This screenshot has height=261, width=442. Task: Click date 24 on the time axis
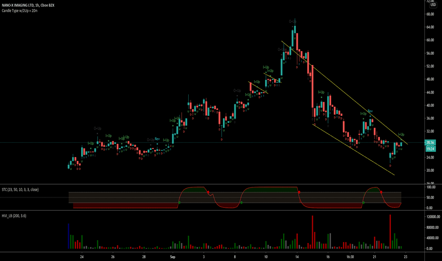click(x=82, y=257)
